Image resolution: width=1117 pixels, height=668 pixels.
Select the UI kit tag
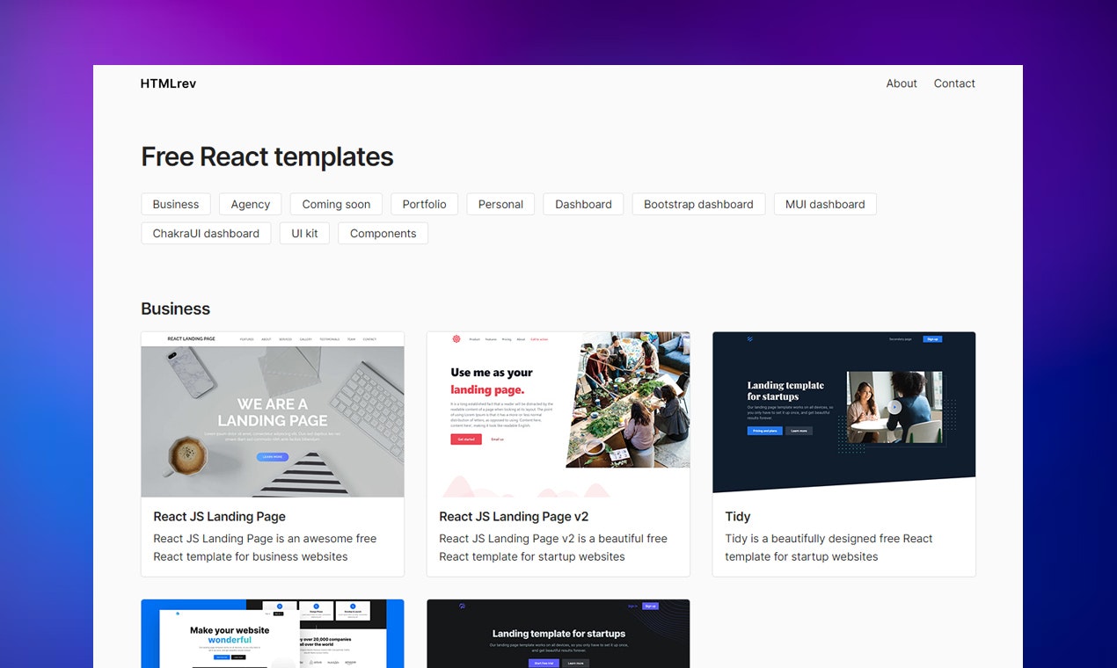pos(304,233)
